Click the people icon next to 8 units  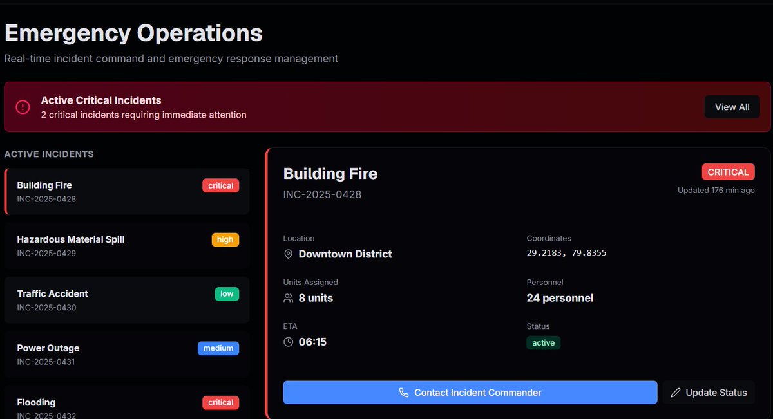point(289,298)
